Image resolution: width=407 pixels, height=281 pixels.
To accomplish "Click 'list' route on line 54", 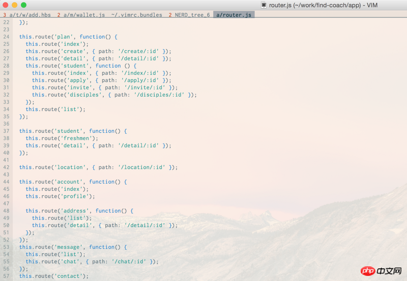I will pyautogui.click(x=70, y=254).
